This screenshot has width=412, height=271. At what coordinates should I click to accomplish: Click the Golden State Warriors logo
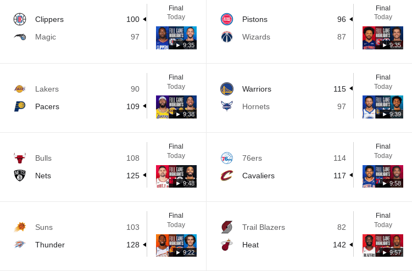(227, 89)
